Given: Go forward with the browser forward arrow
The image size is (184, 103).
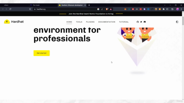Looking at the screenshot, I should click(6, 9).
